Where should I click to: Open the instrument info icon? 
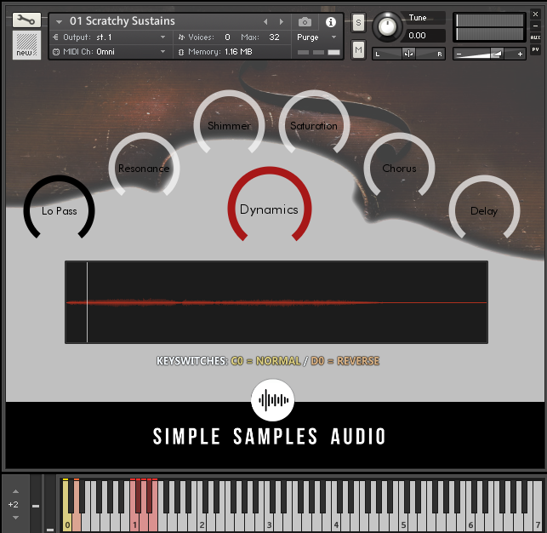click(x=331, y=21)
